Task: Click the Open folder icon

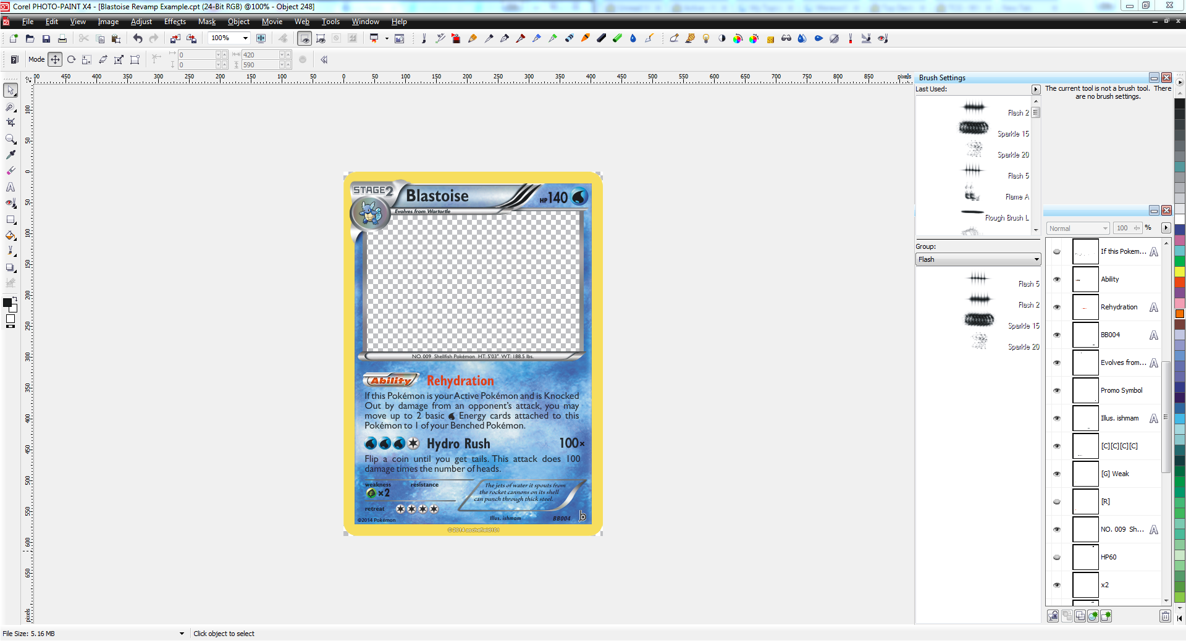Action: tap(30, 38)
